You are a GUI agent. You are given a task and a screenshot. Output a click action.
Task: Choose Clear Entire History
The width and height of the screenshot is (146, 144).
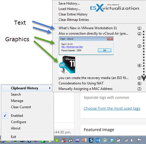tap(73, 14)
